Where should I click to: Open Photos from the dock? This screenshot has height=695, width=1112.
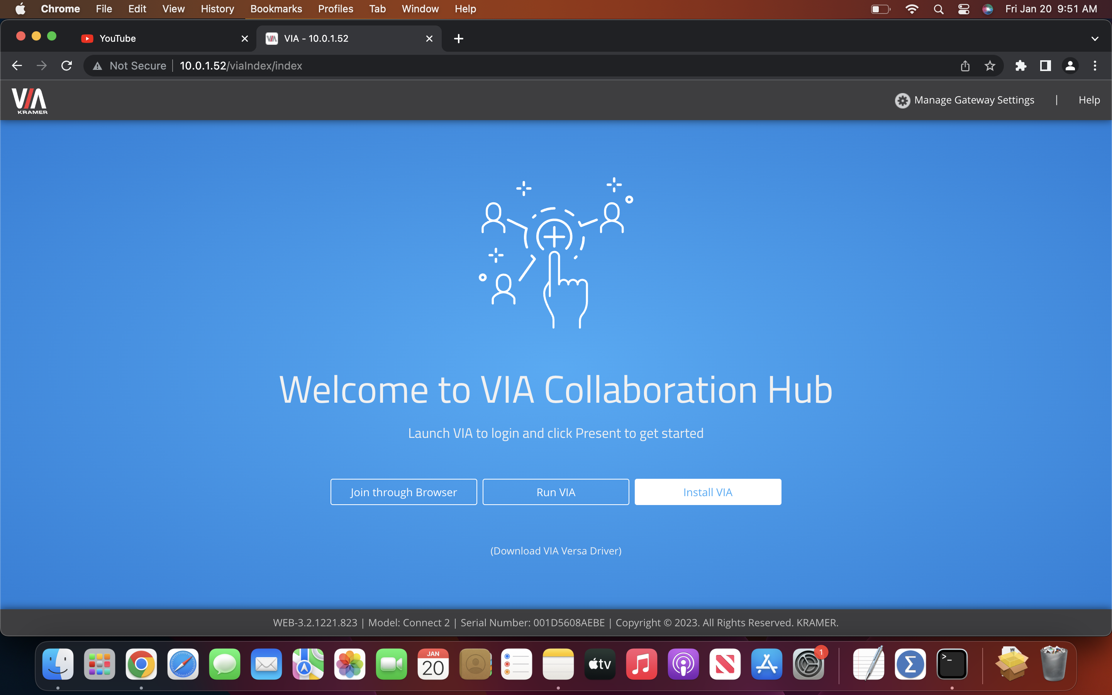(x=350, y=664)
